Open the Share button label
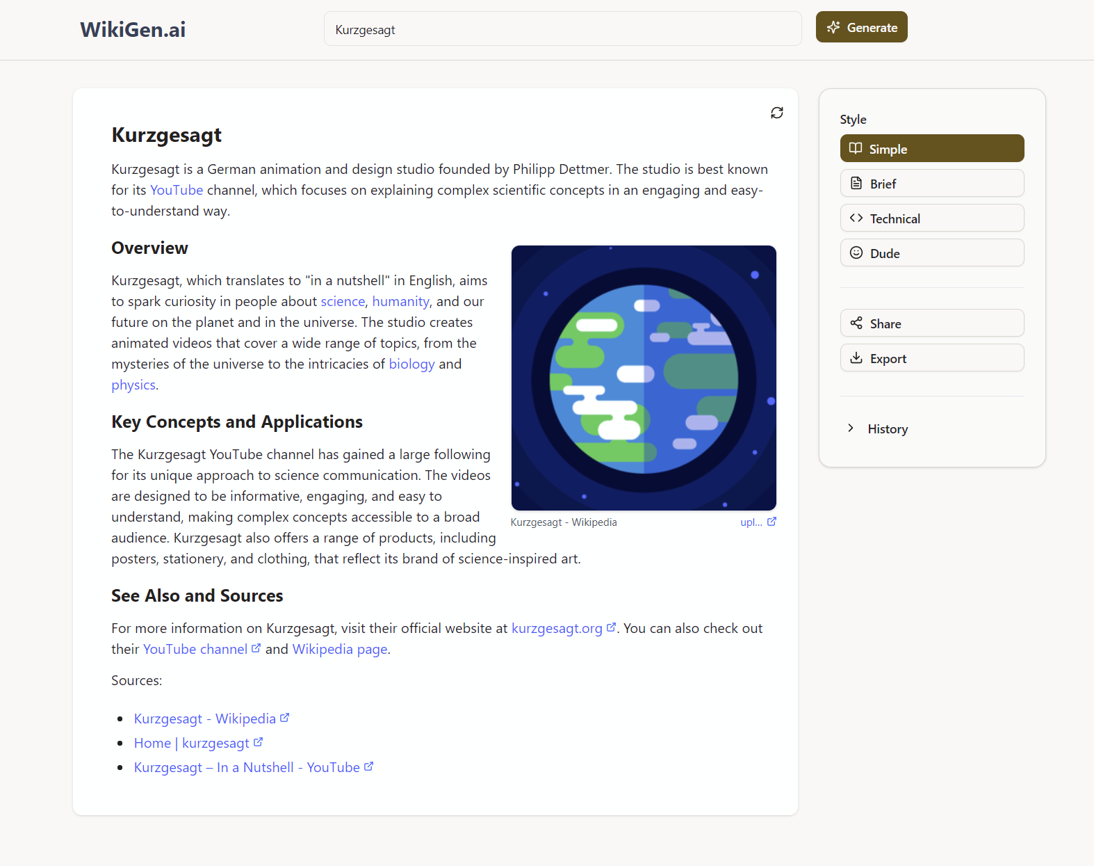1094x866 pixels. click(x=885, y=324)
